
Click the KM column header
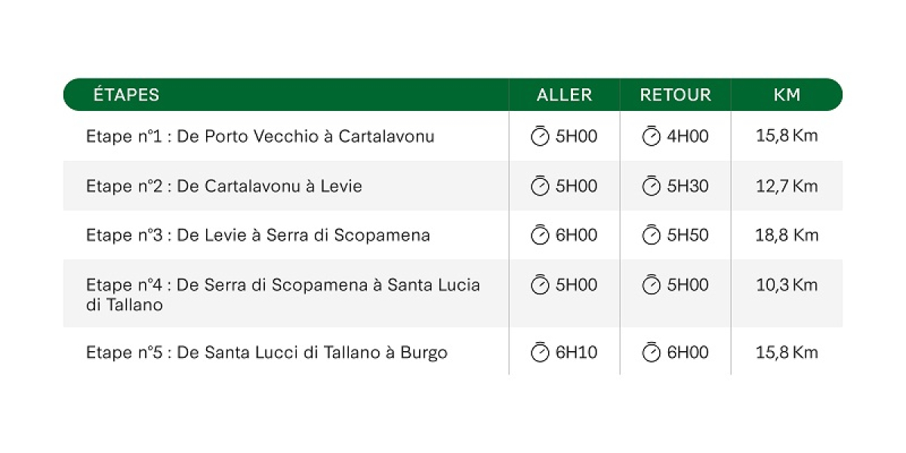coord(787,95)
